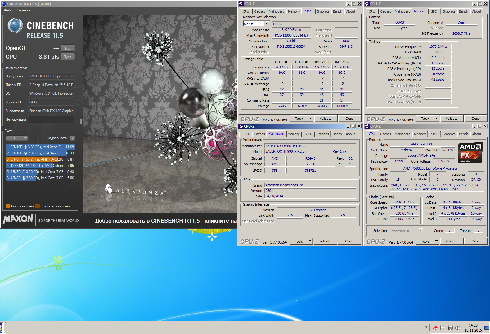Click orange Ваша система legend swatch
490x334 pixels.
coord(8,206)
